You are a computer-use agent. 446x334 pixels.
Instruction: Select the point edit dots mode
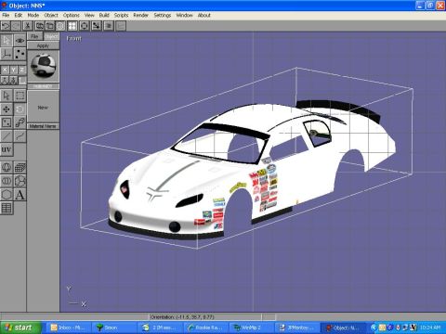[20, 54]
